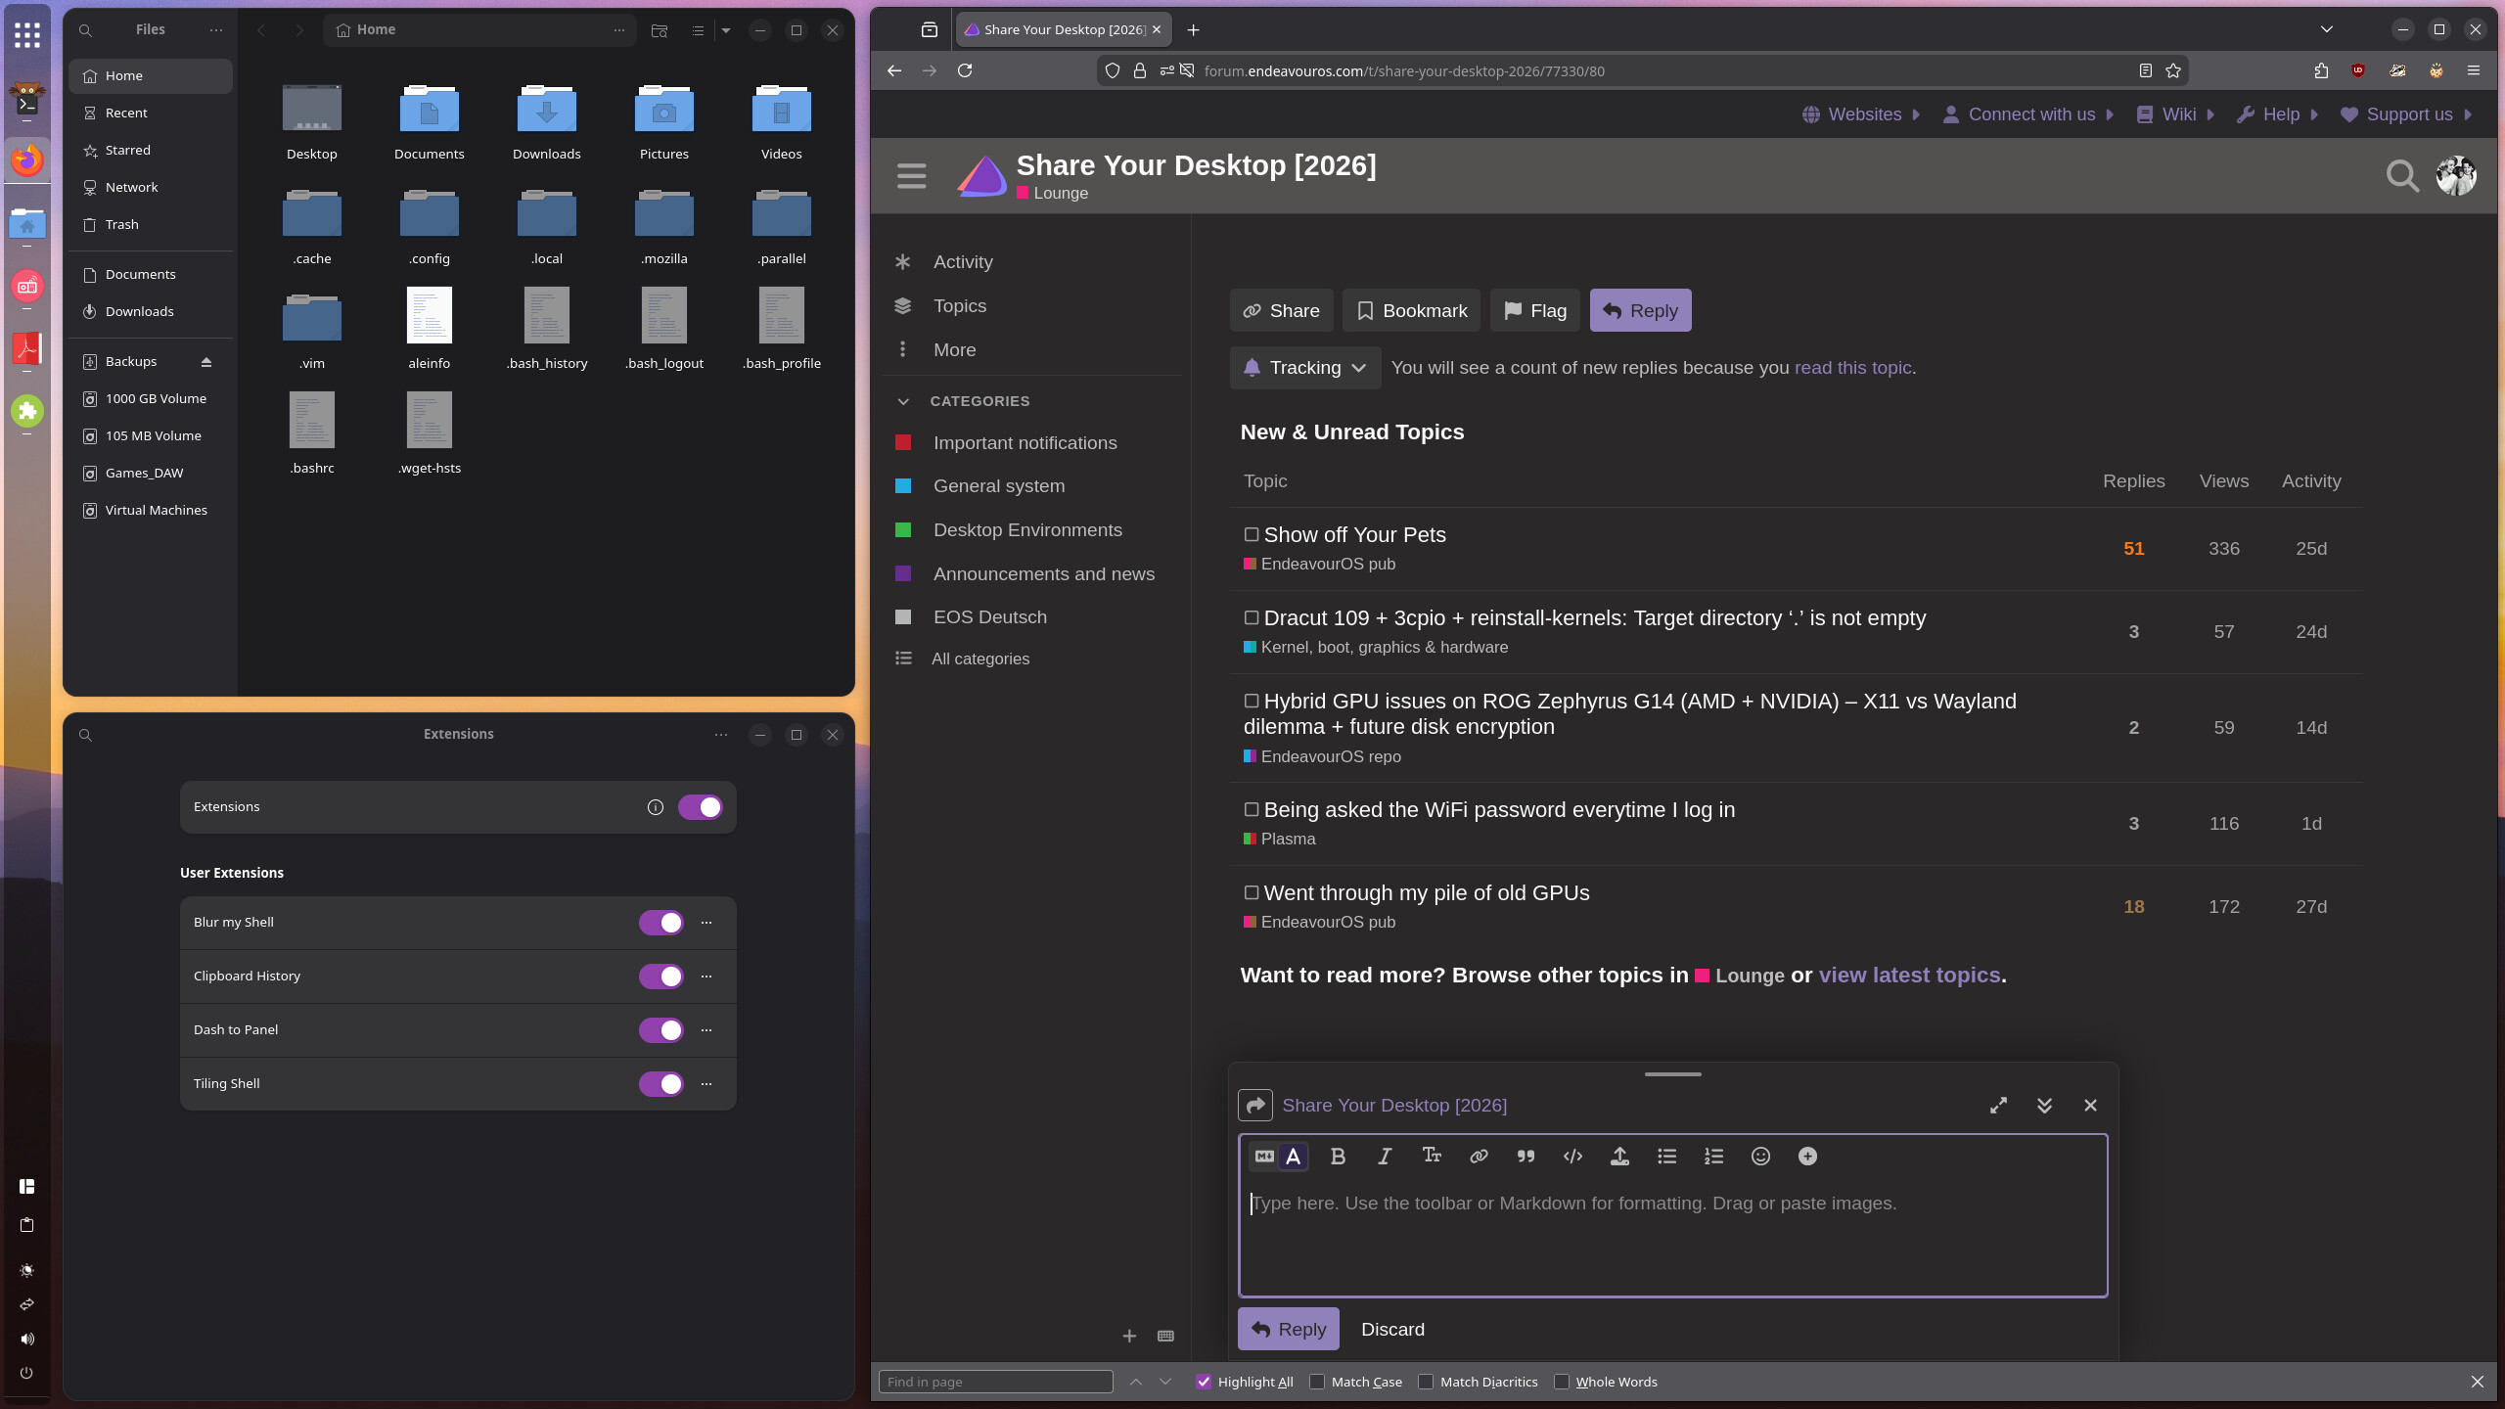This screenshot has height=1409, width=2505.
Task: Turn off Clipboard History extension
Action: click(661, 977)
